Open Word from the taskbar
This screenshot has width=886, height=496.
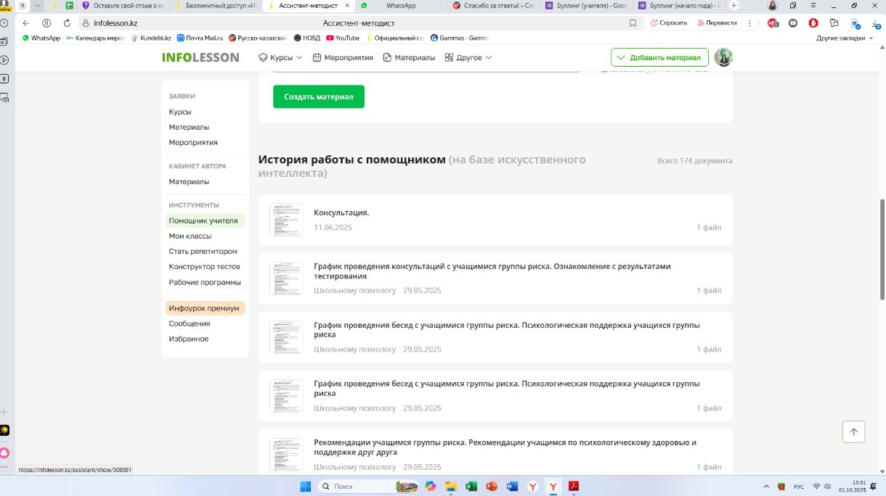(x=511, y=486)
